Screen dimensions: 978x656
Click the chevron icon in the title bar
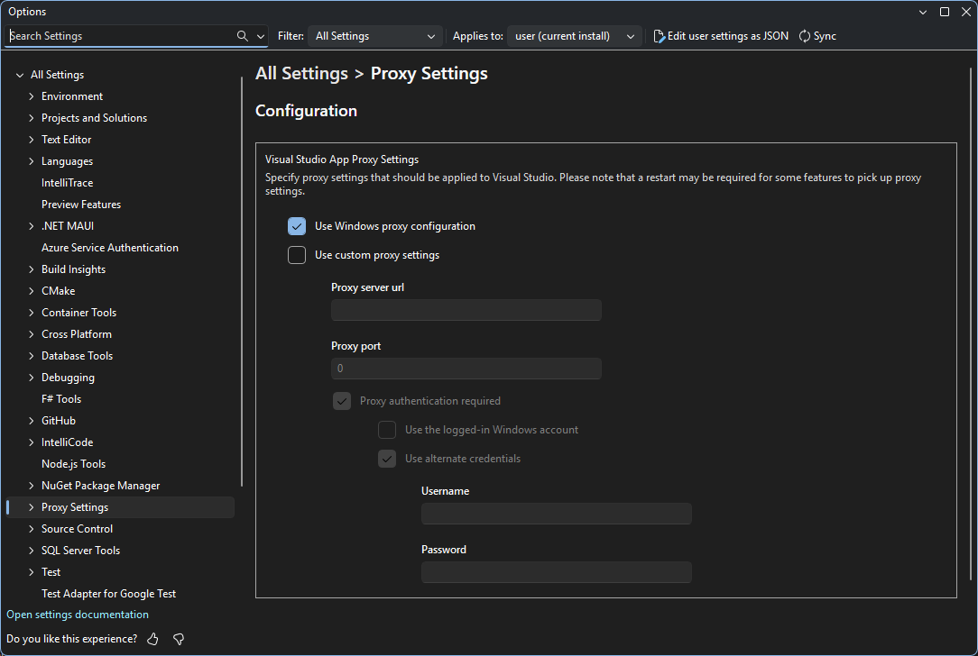[x=922, y=12]
